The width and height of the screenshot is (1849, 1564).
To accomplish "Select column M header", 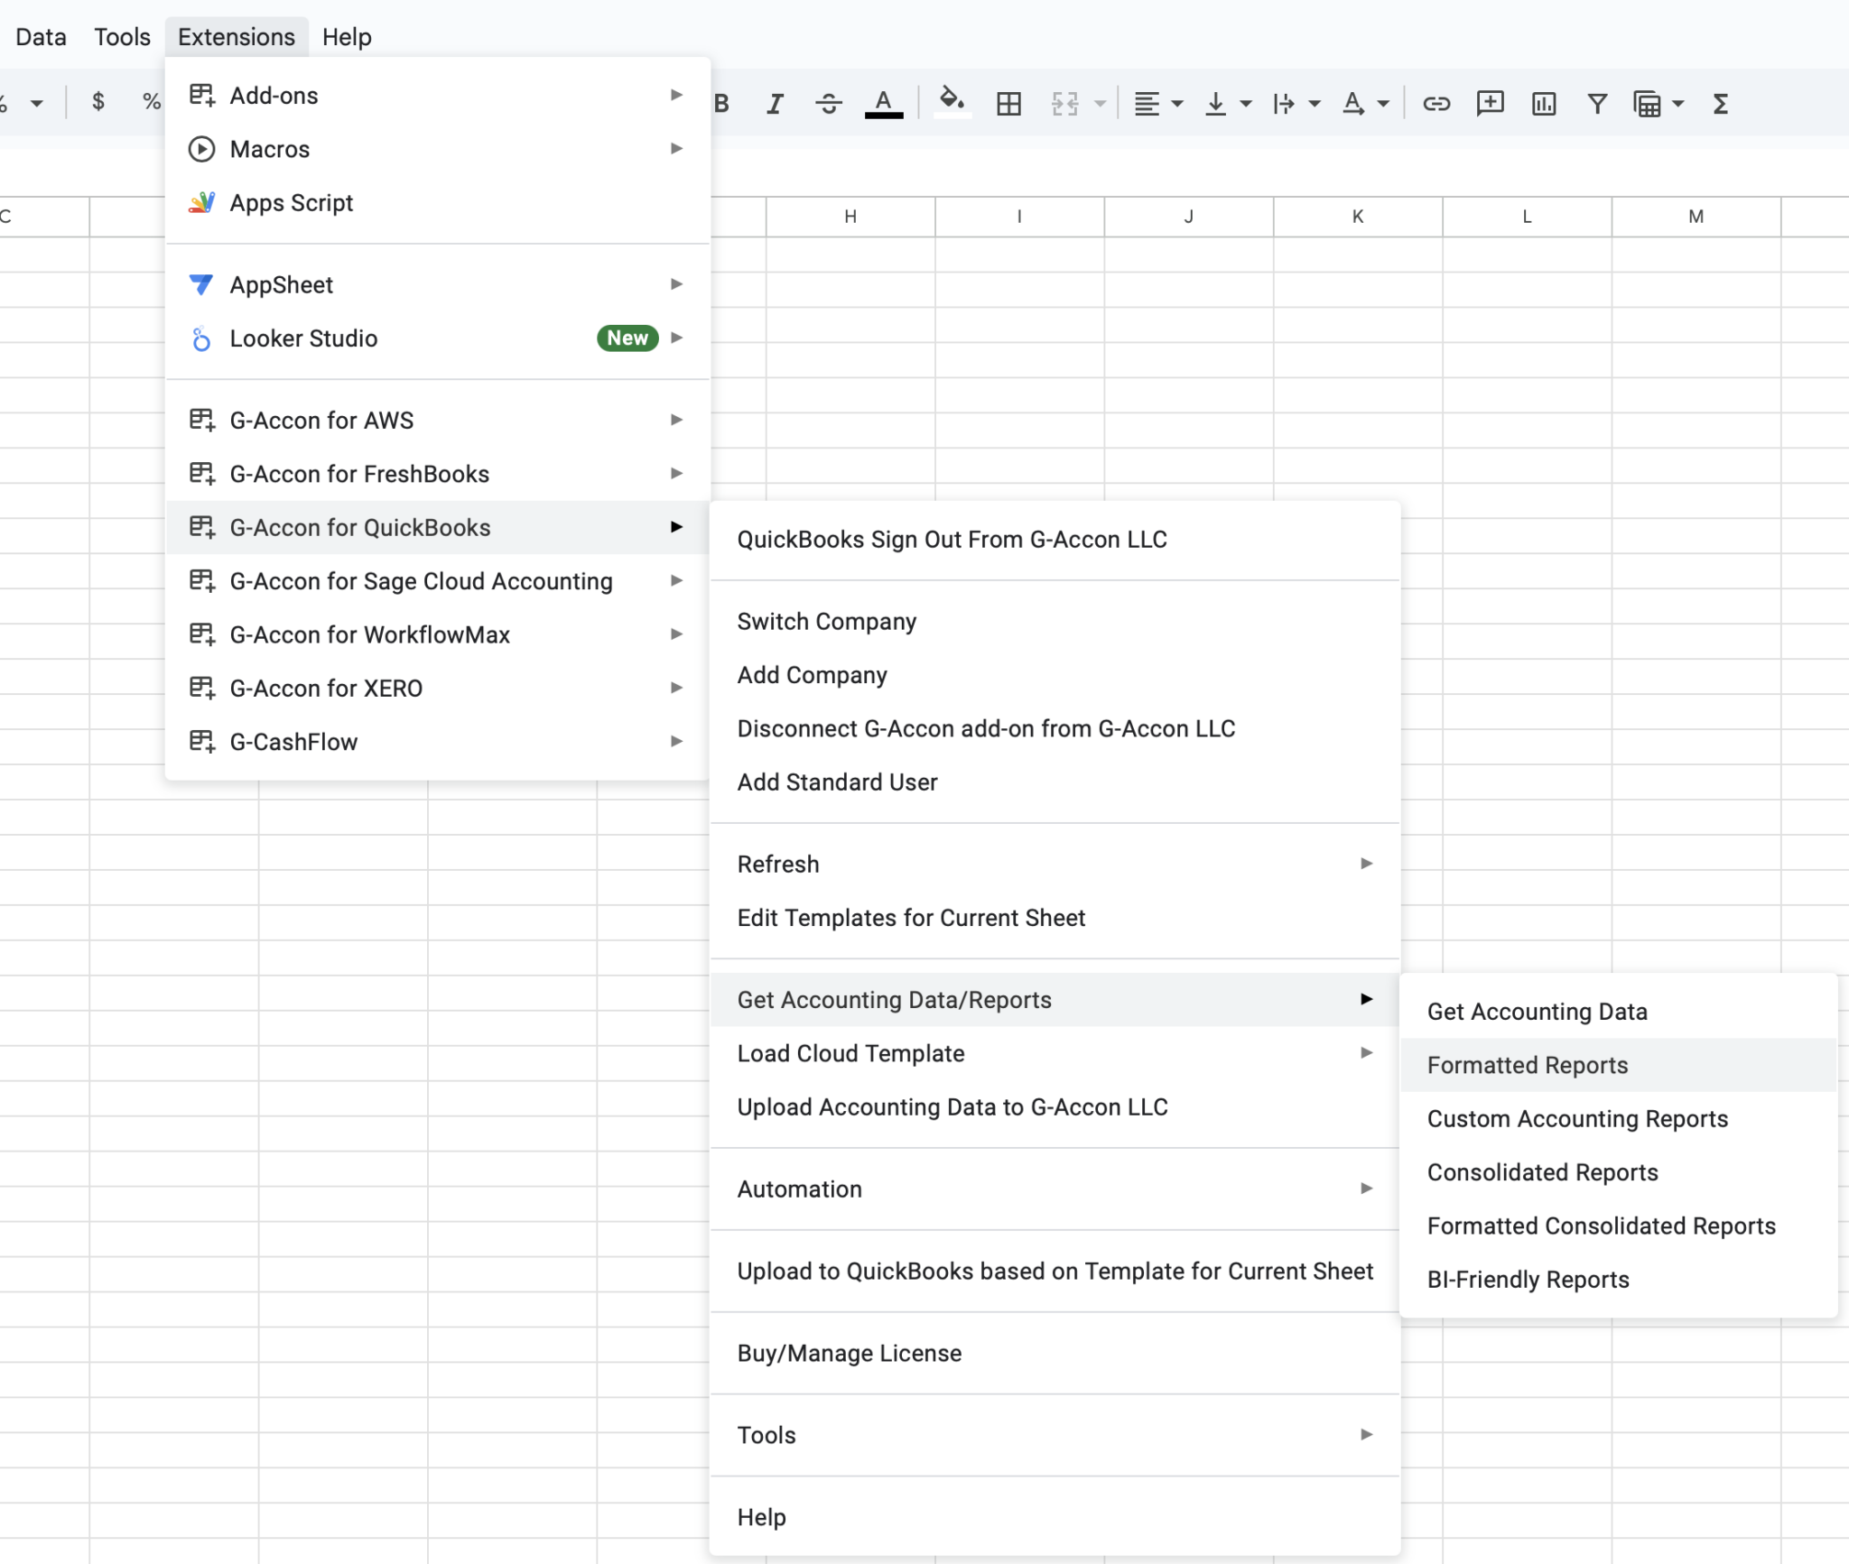I will click(x=1696, y=217).
